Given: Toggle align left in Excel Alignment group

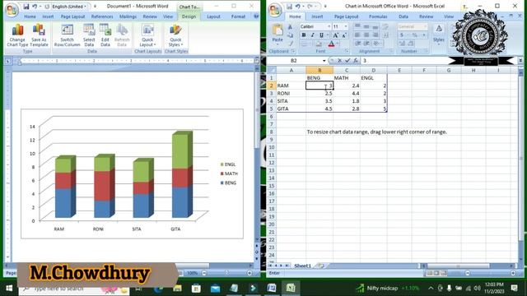Looking at the screenshot, I should 357,35.
